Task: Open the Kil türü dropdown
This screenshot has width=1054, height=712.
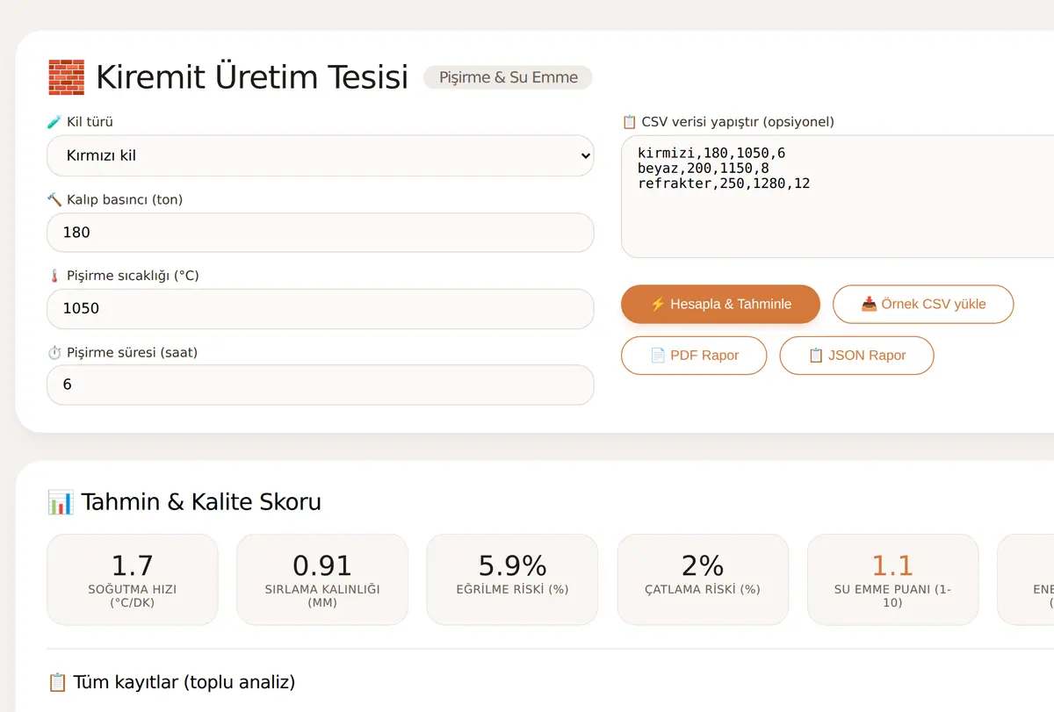Action: (x=321, y=155)
